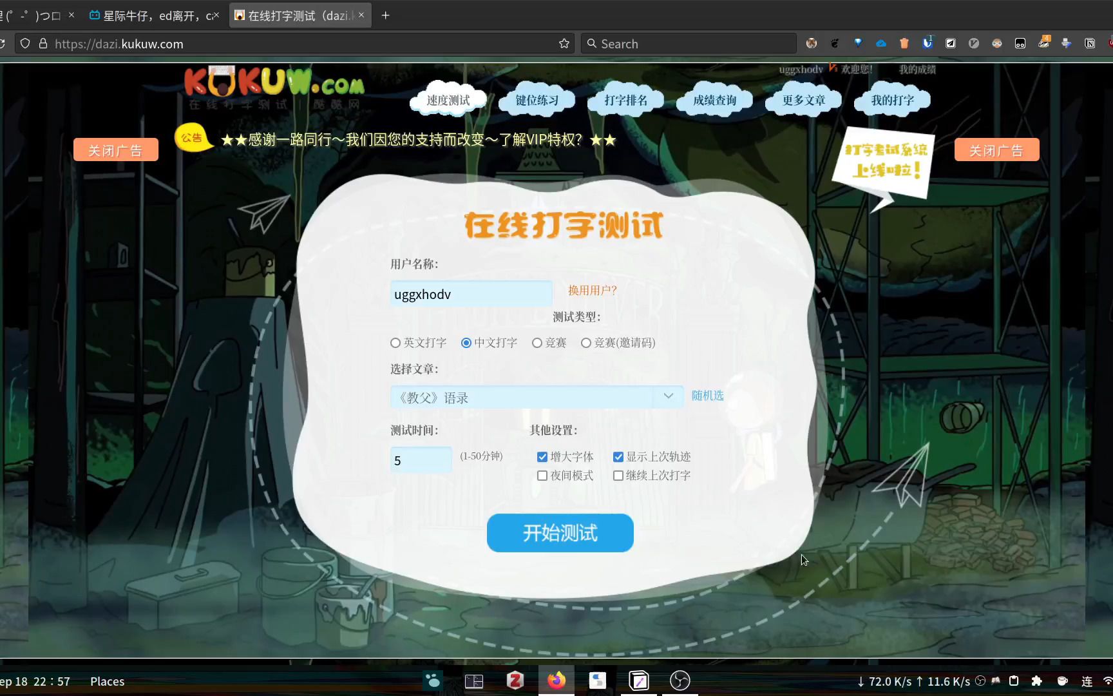The height and width of the screenshot is (696, 1113).
Task: Open 更多文章 nav menu
Action: pos(804,101)
